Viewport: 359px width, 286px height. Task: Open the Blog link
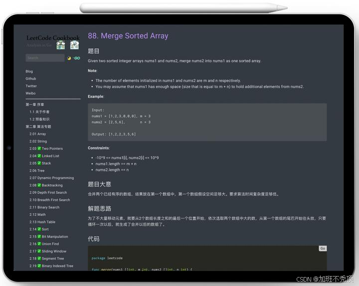click(29, 71)
